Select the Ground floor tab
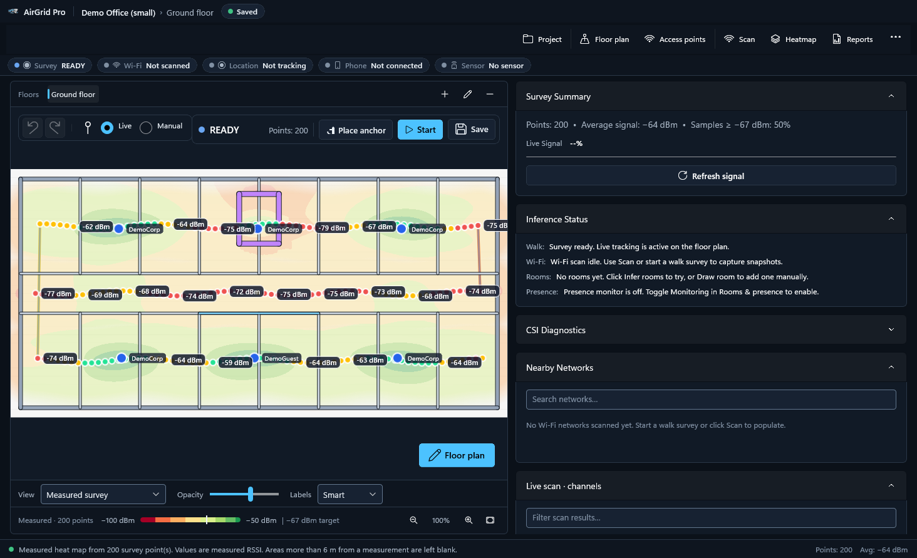Screen dimensions: 917x558 (73, 95)
